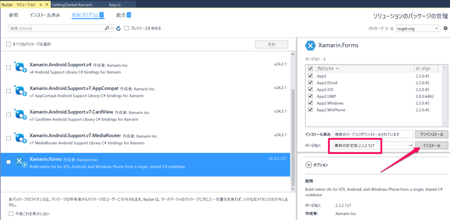The width and height of the screenshot is (450, 220).
Task: Click the Update (更新) button
Action: 272,45
